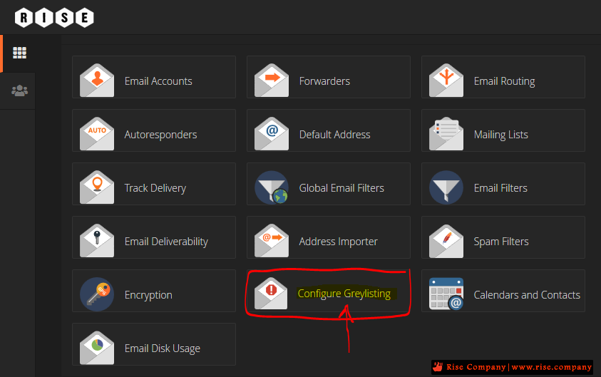
Task: Open the Email Accounts envelope icon
Action: tap(97, 80)
